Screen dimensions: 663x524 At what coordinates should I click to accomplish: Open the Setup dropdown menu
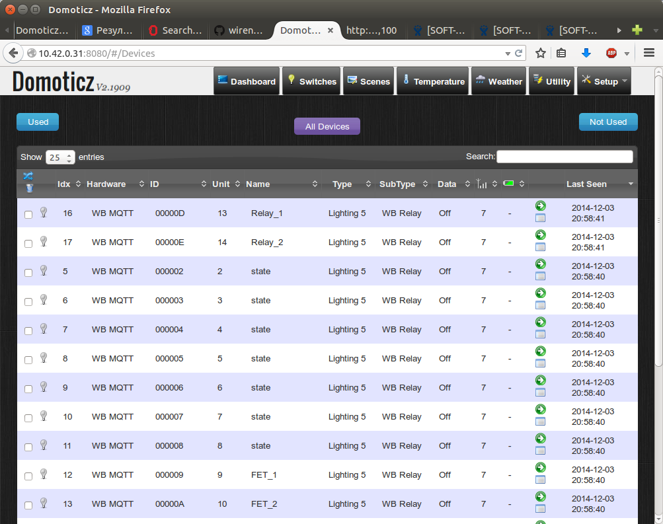coord(603,81)
